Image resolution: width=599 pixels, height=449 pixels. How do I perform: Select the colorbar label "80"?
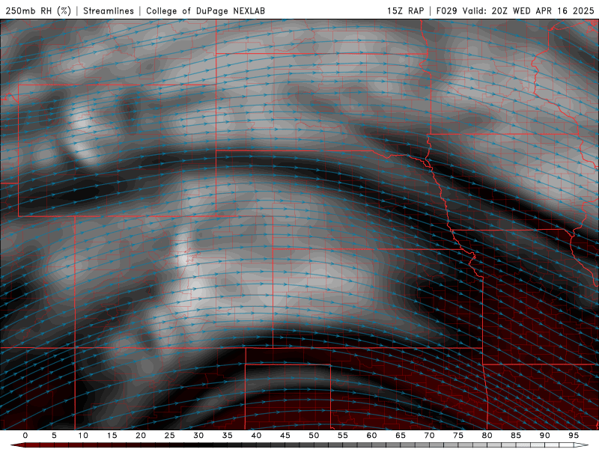487,436
